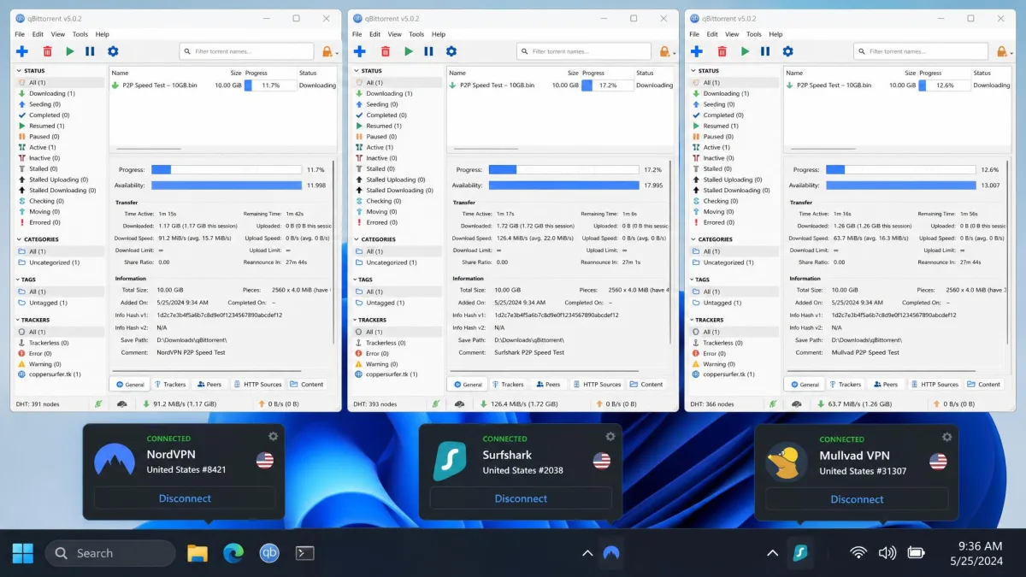Open Wi-Fi network icon in system tray
The image size is (1026, 577).
pyautogui.click(x=858, y=553)
